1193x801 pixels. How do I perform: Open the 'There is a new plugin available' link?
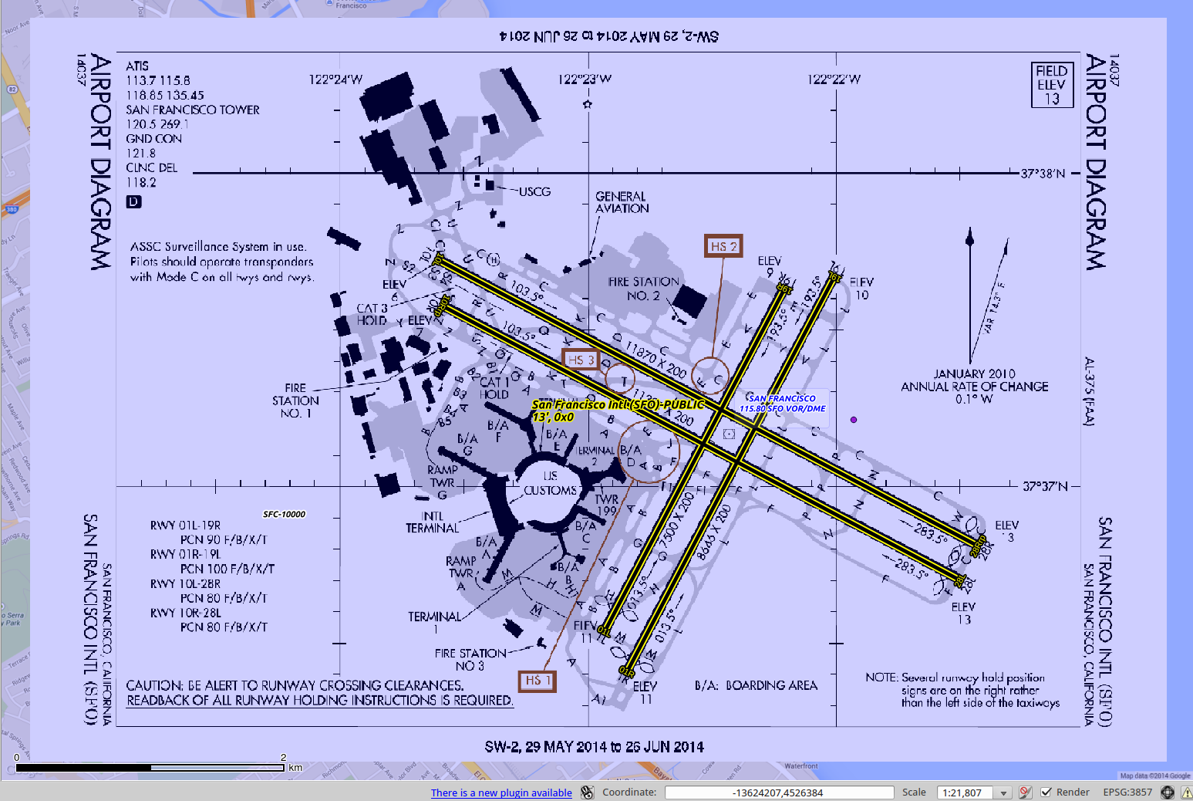(x=501, y=793)
